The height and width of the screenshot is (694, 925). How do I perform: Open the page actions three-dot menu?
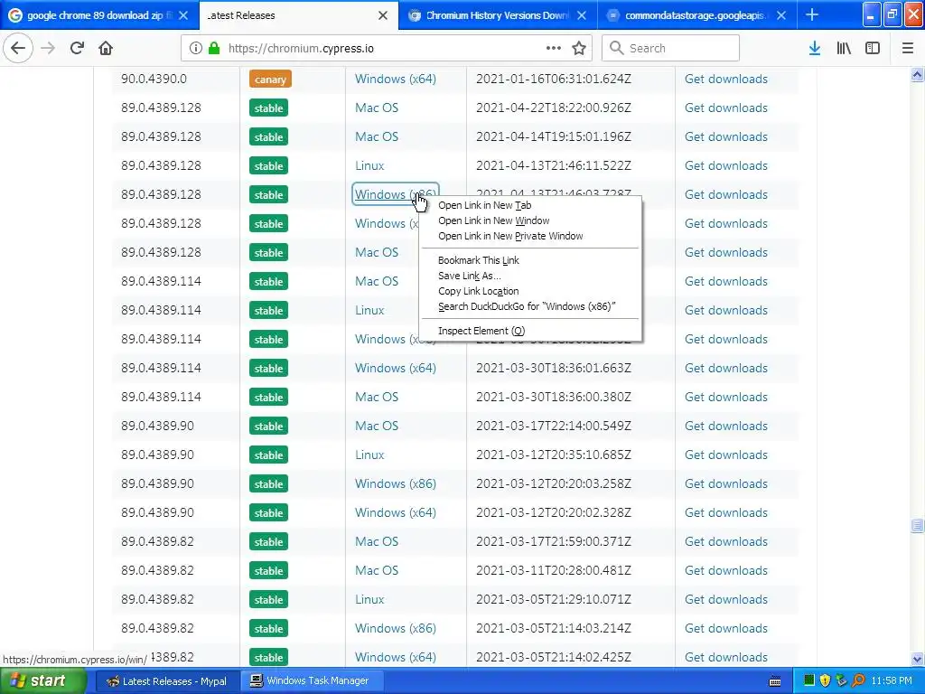point(554,48)
